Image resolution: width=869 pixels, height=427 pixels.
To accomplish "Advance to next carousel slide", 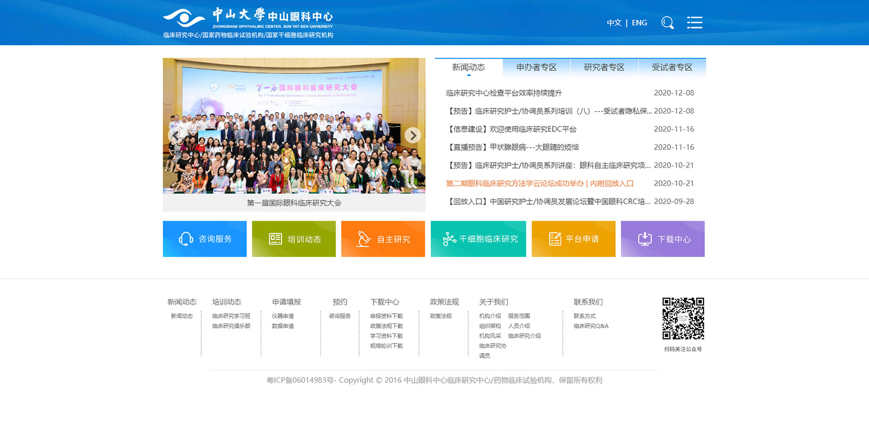I will point(412,136).
